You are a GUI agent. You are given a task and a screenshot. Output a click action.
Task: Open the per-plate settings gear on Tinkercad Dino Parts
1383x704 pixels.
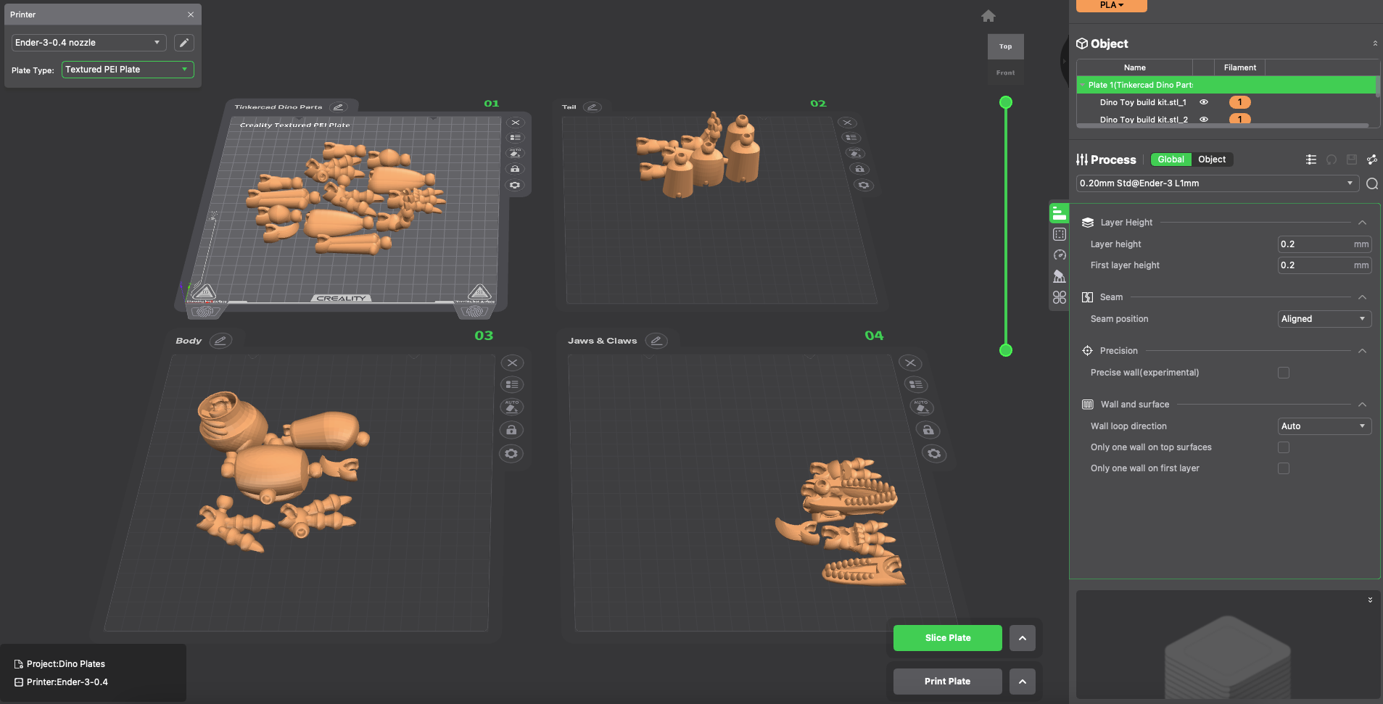pyautogui.click(x=515, y=185)
